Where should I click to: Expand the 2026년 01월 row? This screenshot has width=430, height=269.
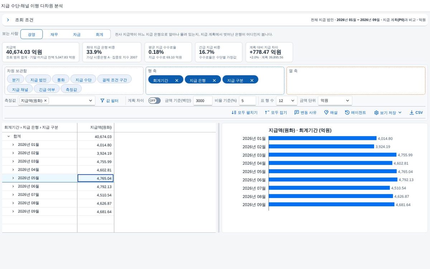tap(13, 145)
